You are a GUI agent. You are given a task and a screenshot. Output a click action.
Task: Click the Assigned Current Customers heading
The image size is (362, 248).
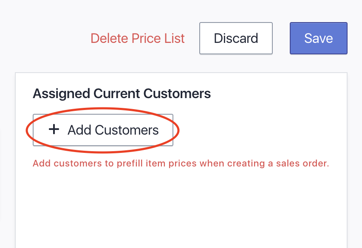[122, 93]
